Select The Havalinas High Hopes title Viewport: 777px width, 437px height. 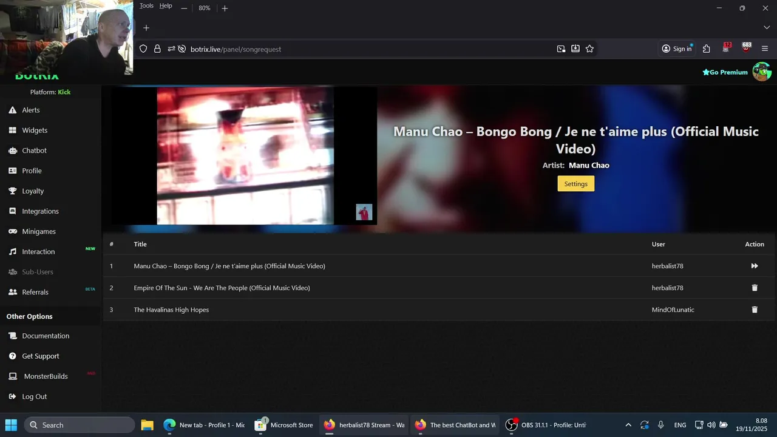coord(171,310)
